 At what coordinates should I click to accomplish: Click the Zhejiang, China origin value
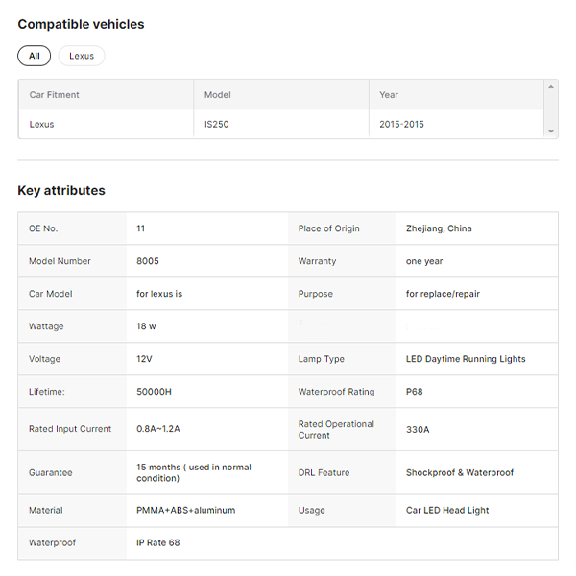pyautogui.click(x=439, y=228)
